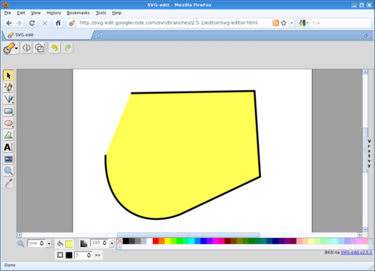375x271 pixels.
Task: Click the RSS feed icon
Action: pos(276,23)
